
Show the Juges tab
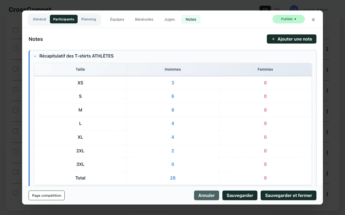pos(169,19)
